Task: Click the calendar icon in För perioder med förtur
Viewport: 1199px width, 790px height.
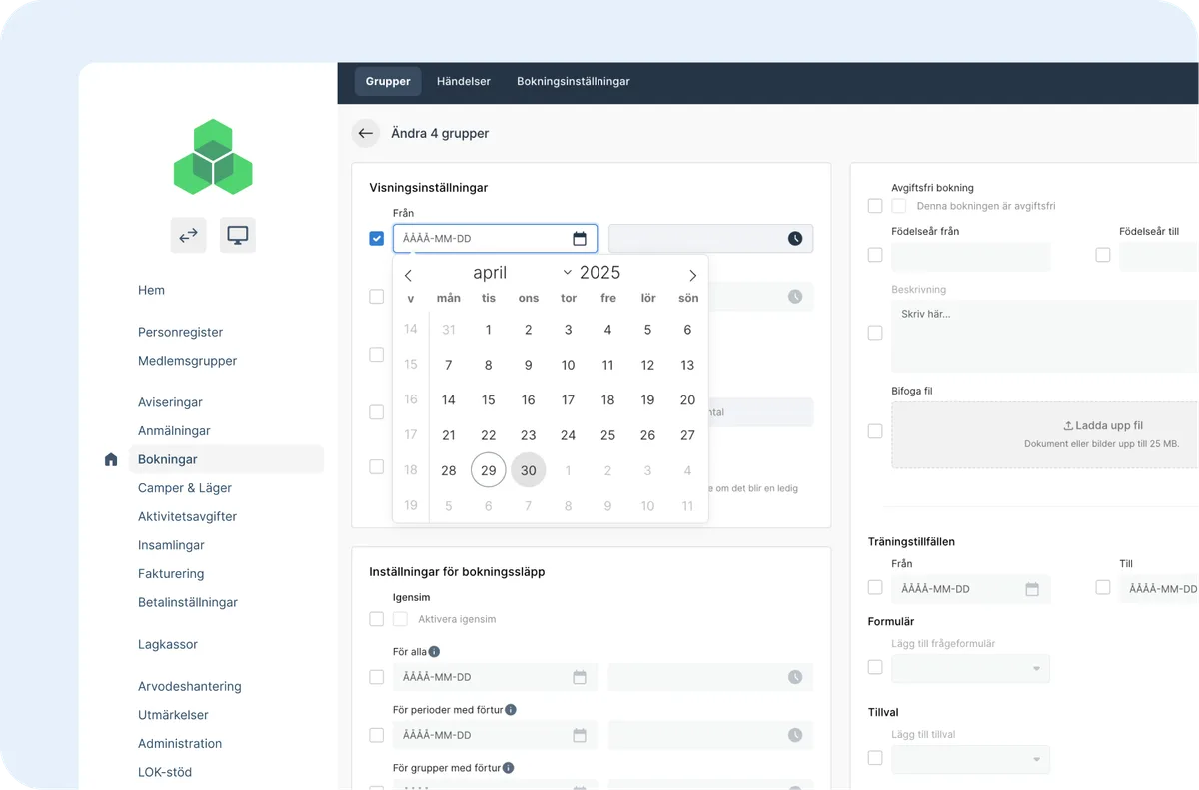Action: (x=580, y=735)
